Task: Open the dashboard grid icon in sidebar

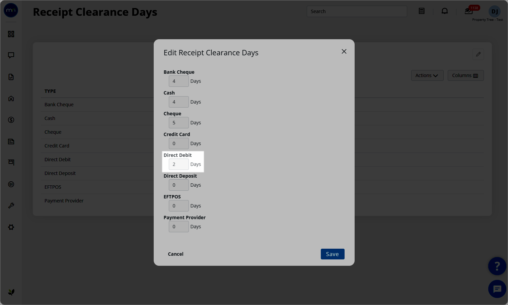Action: tap(11, 34)
